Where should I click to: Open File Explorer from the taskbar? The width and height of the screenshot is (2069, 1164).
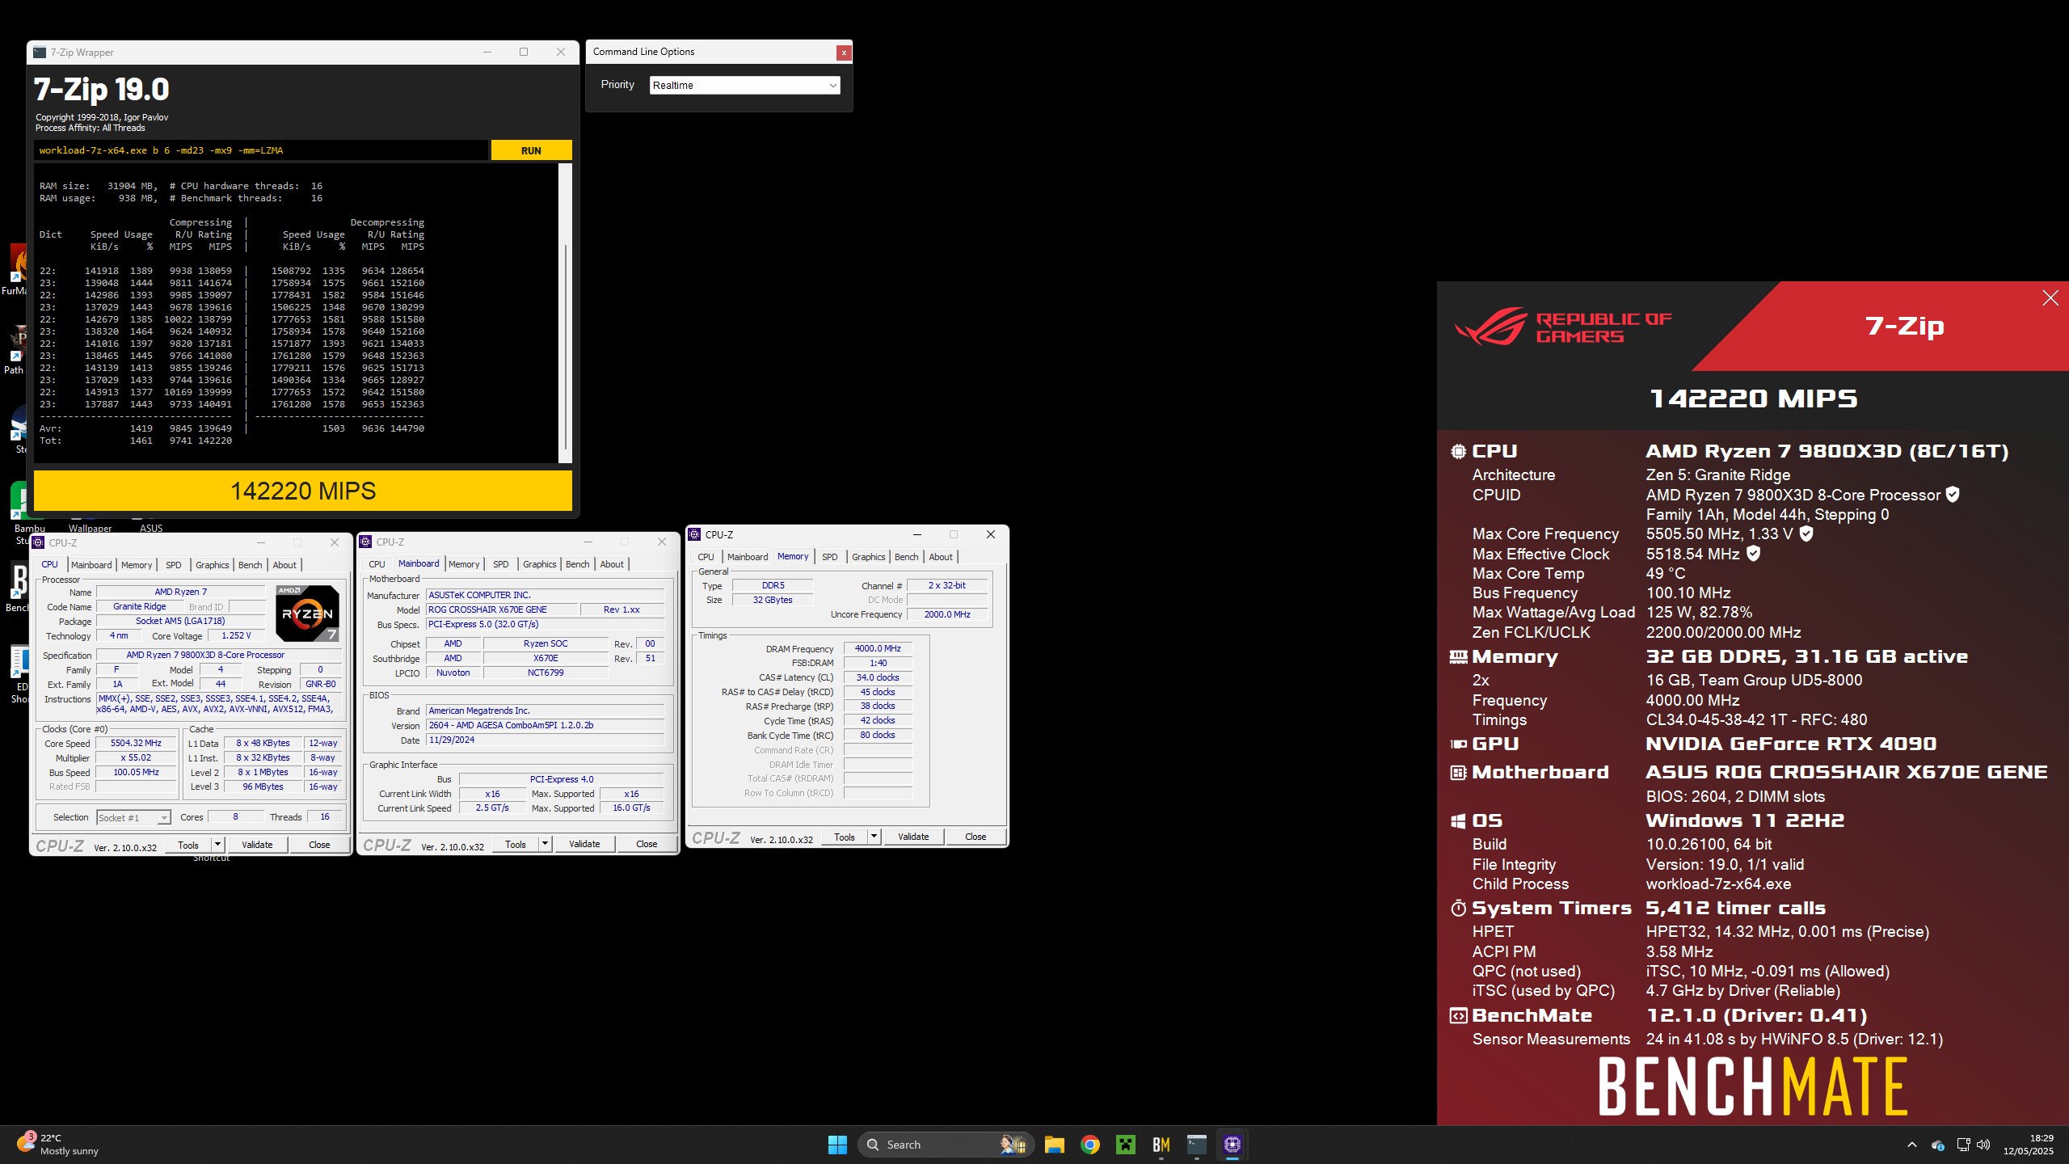tap(1054, 1145)
